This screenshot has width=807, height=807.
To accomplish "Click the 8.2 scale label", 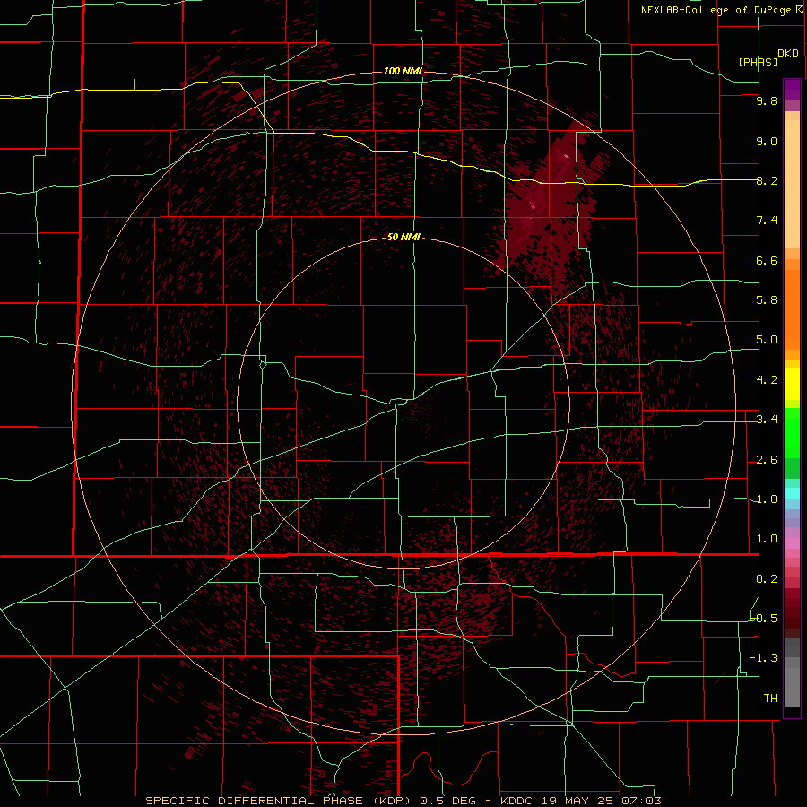I will (767, 180).
